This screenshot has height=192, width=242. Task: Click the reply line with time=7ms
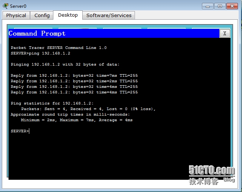point(74,76)
